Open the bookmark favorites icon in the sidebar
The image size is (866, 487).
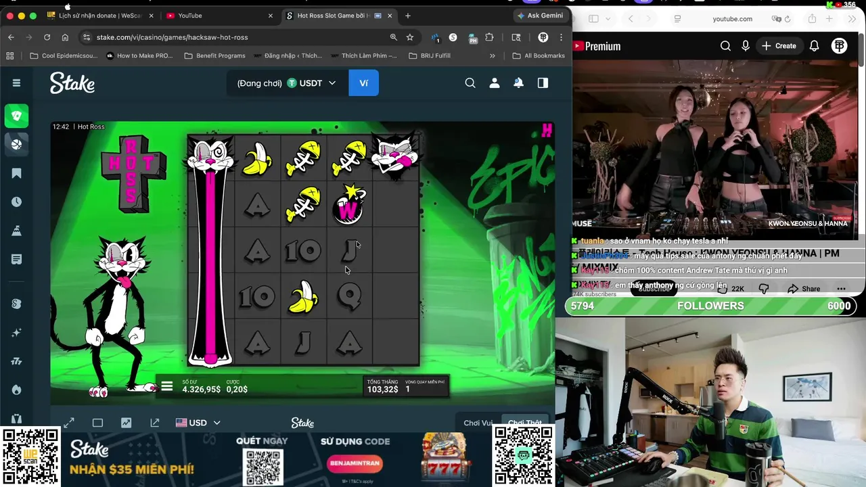pyautogui.click(x=16, y=173)
